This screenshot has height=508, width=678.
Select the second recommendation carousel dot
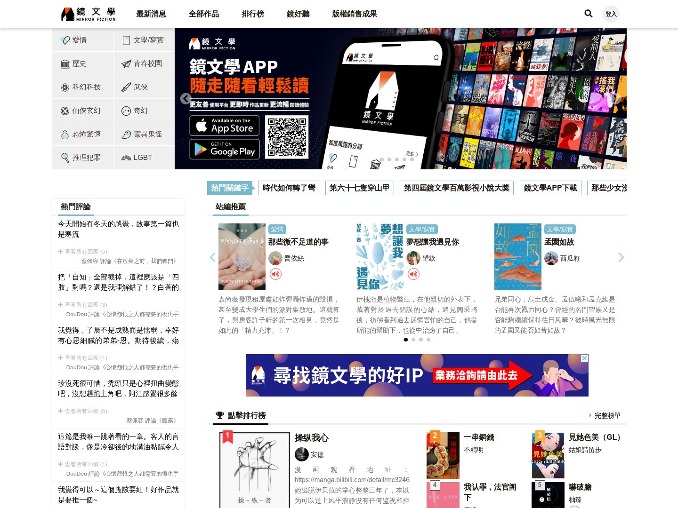coord(413,340)
